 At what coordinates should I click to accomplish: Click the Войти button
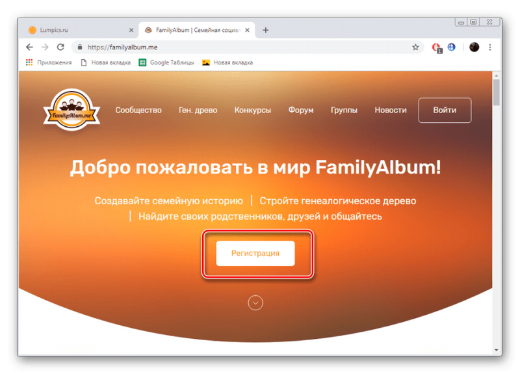pos(445,110)
